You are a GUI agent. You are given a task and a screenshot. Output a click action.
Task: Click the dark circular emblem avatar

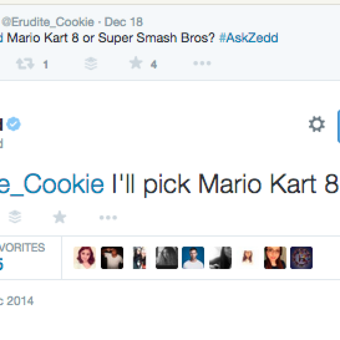[301, 258]
